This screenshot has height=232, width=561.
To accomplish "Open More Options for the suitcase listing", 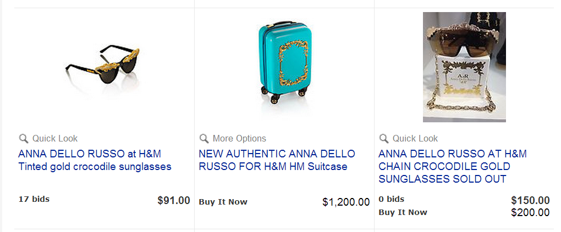I will point(239,138).
